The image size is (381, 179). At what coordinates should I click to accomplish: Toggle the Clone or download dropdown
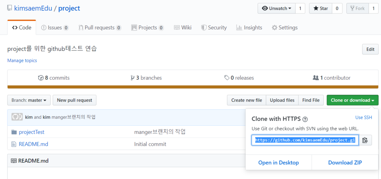click(353, 100)
